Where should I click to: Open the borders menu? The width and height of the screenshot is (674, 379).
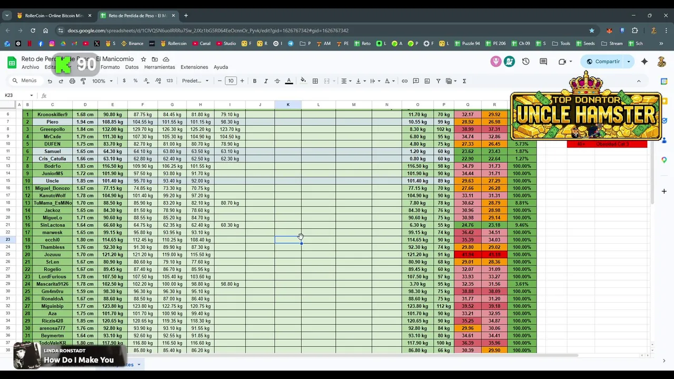pyautogui.click(x=315, y=81)
